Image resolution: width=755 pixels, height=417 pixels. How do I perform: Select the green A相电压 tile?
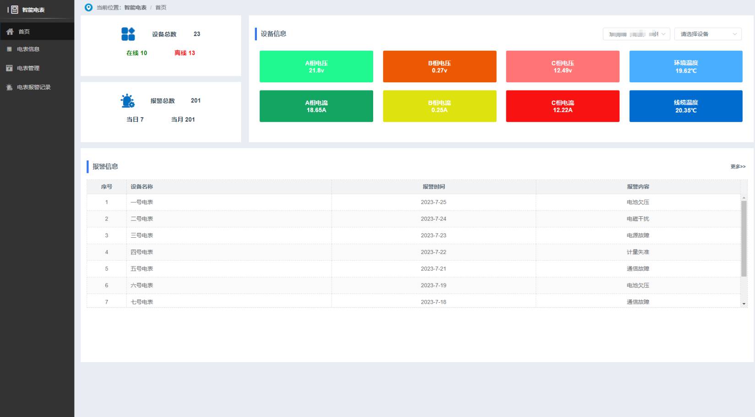pyautogui.click(x=316, y=67)
